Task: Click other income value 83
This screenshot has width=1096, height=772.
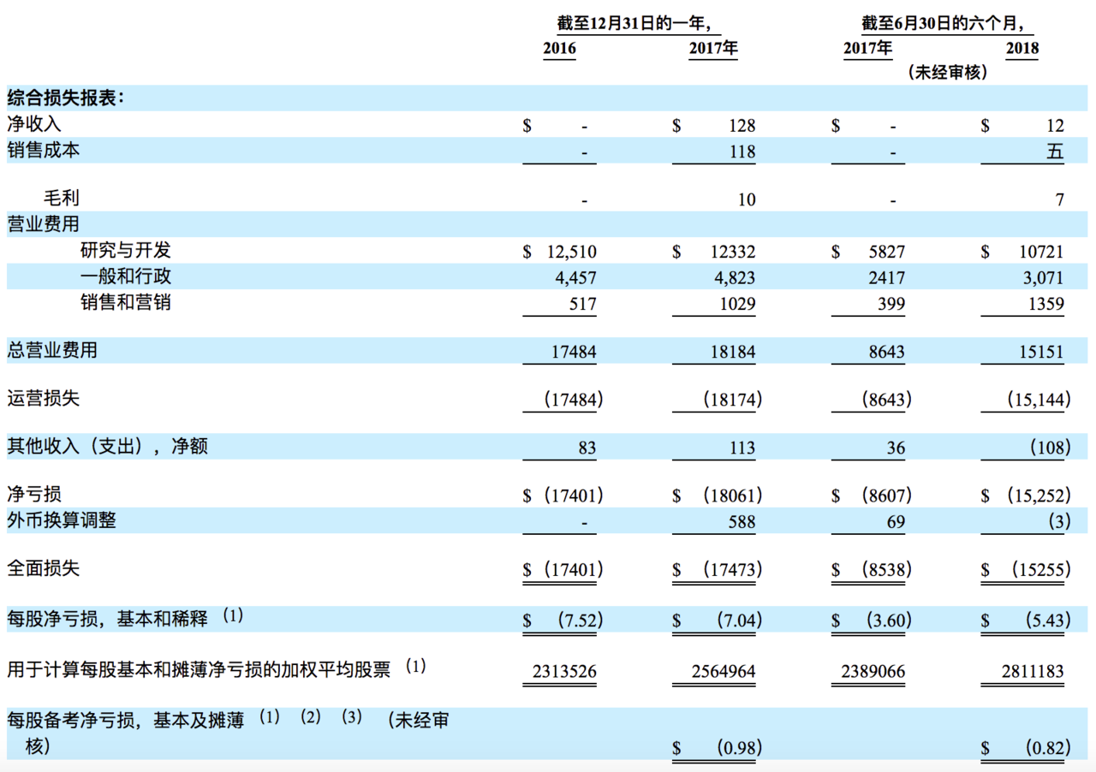Action: [587, 448]
